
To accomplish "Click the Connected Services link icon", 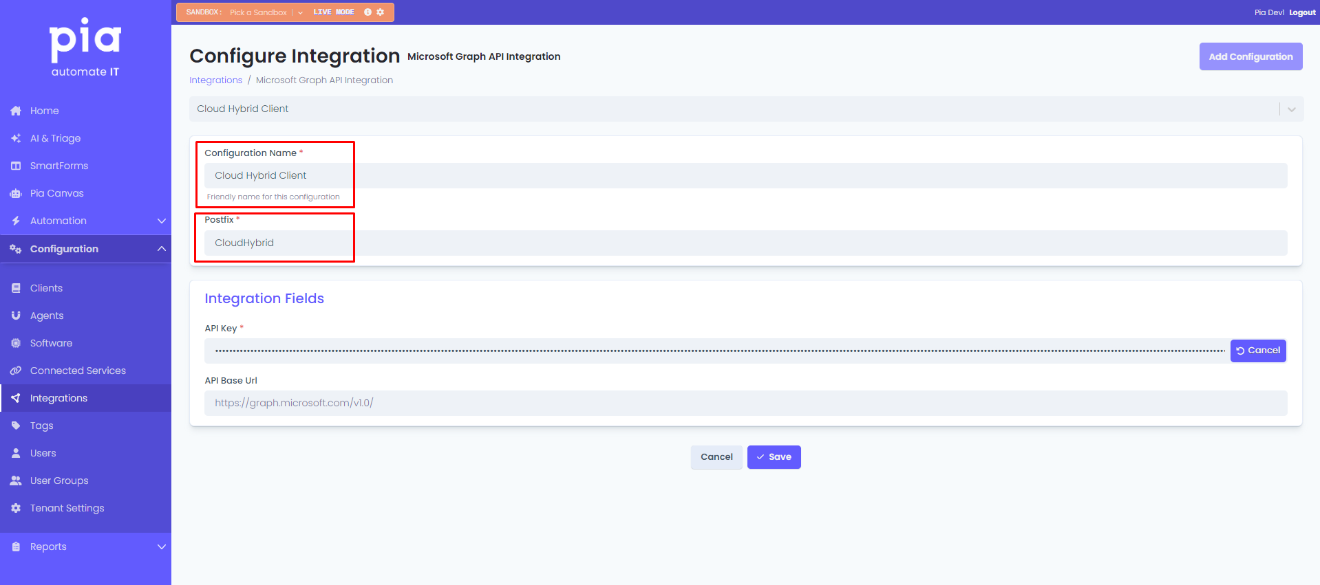I will (x=16, y=371).
